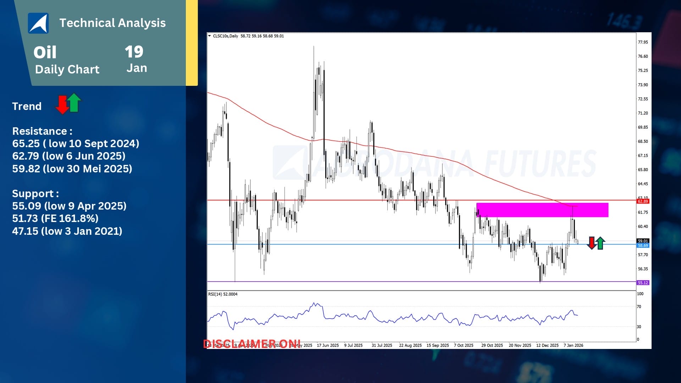Click the Oil Daily Chart heading
The height and width of the screenshot is (383, 681).
click(67, 60)
